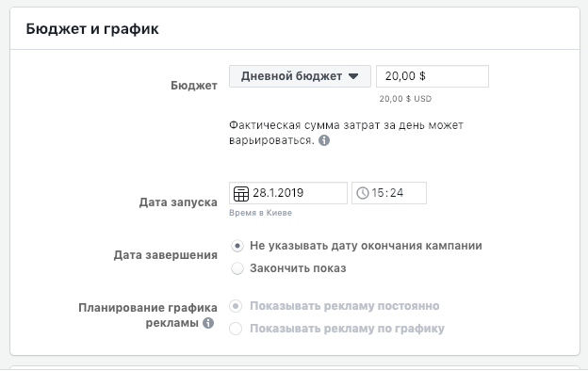The width and height of the screenshot is (588, 371).
Task: Choose 'Показывать рекламу постоянно' radio option
Action: [x=236, y=306]
